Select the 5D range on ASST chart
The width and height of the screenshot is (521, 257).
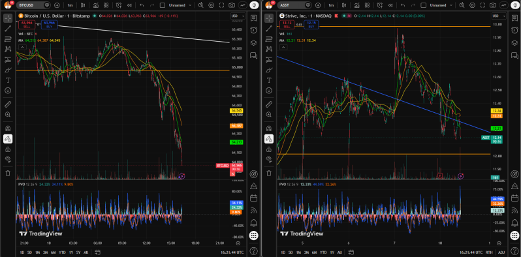coord(291,252)
